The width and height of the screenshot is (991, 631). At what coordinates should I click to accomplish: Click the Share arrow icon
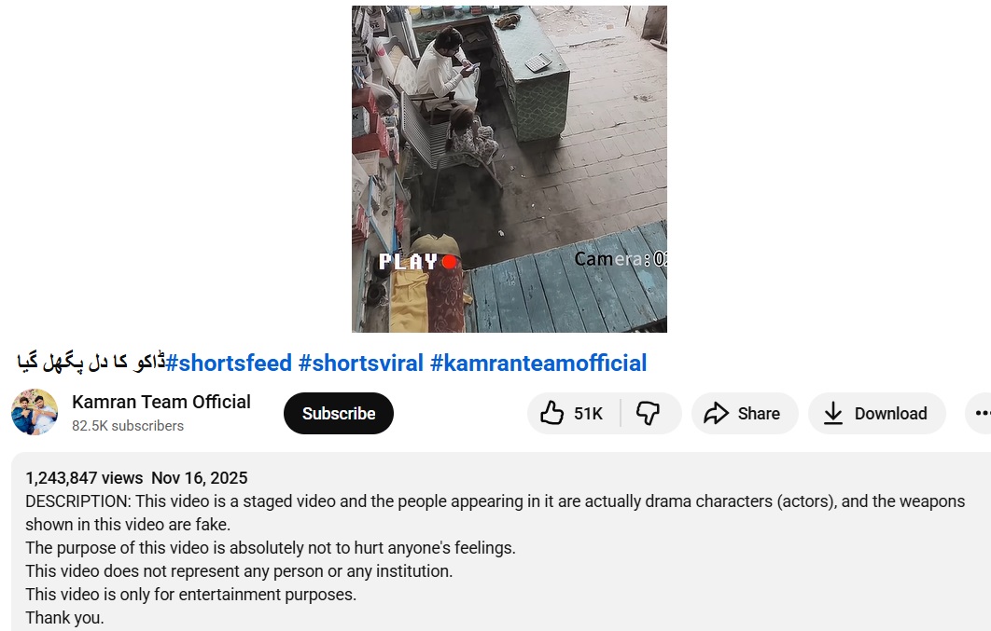[716, 413]
